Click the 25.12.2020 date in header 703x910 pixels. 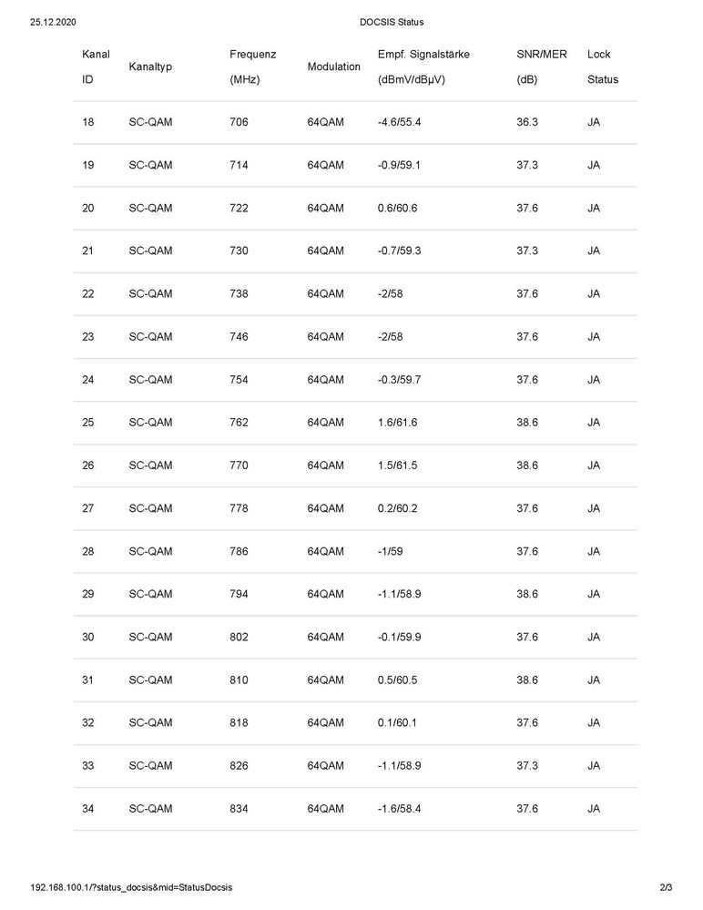pos(52,22)
